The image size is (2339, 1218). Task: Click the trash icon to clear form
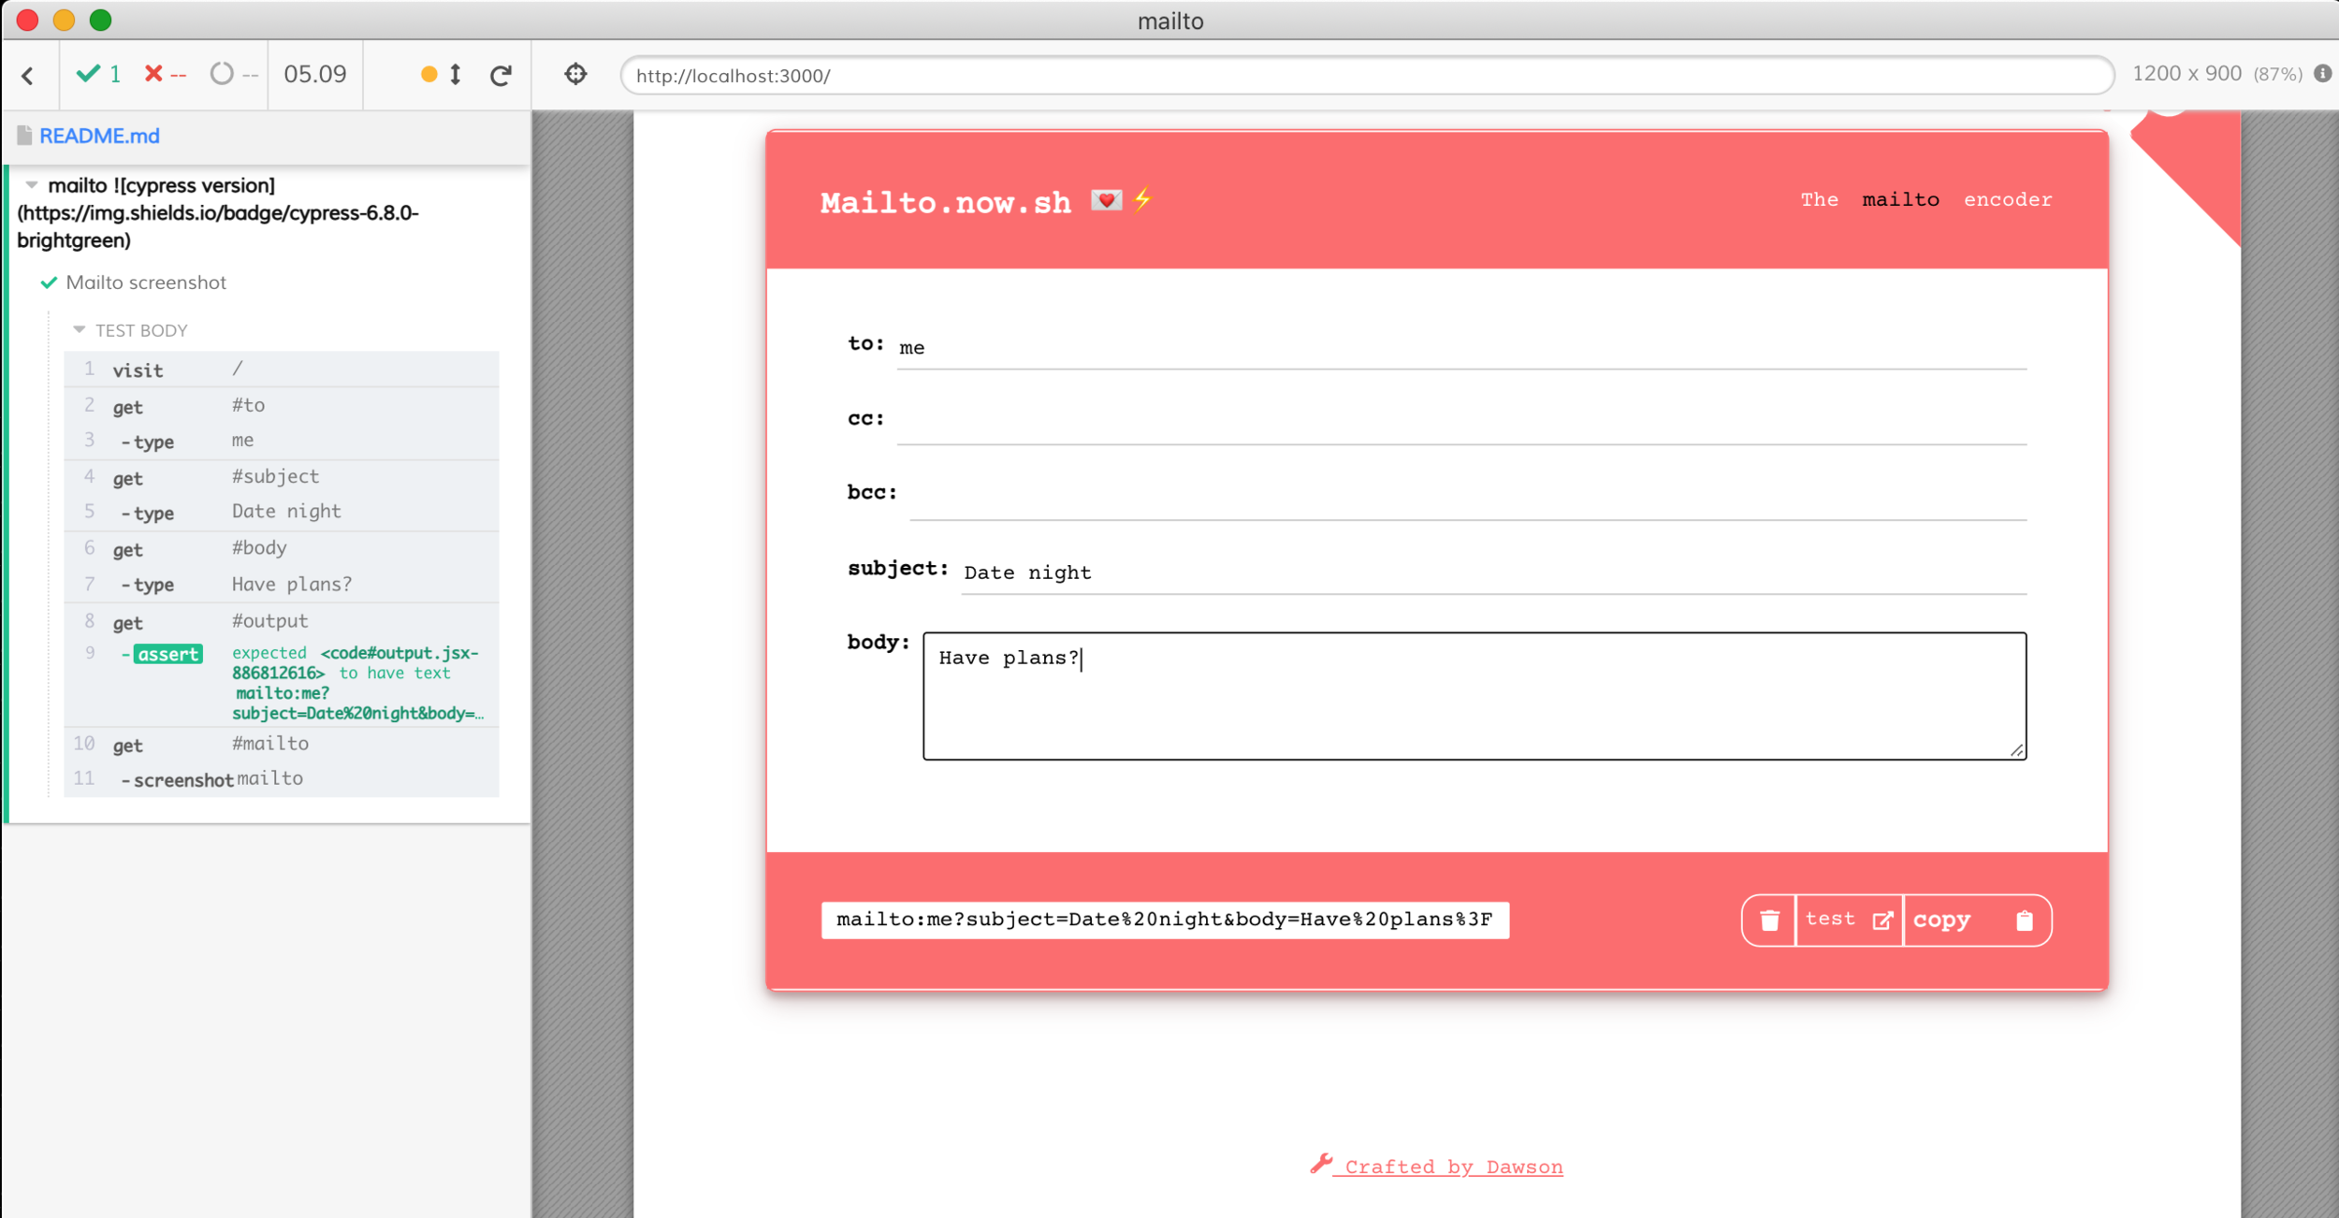[x=1768, y=921]
